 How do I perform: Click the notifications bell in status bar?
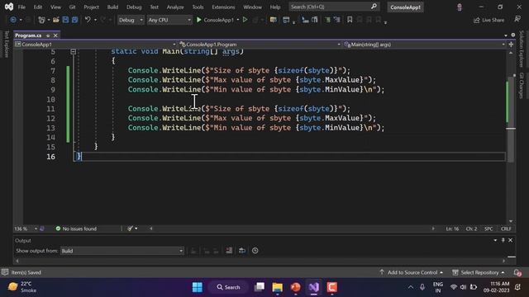tap(517, 272)
